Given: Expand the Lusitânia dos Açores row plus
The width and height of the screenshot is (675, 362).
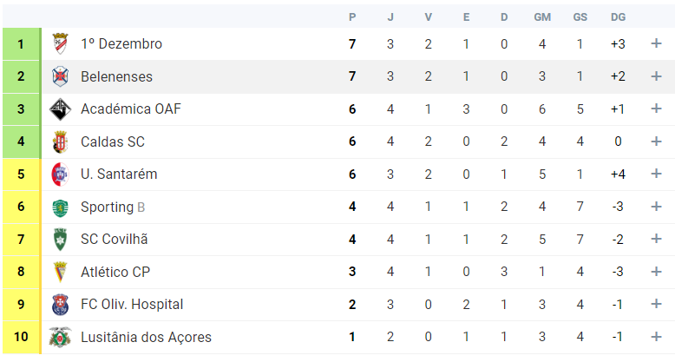Looking at the screenshot, I should click(656, 337).
